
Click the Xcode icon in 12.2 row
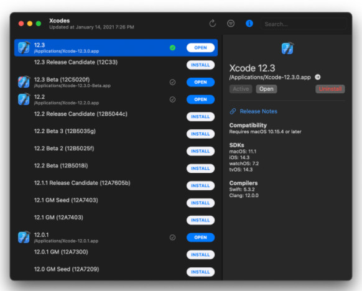pyautogui.click(x=24, y=99)
